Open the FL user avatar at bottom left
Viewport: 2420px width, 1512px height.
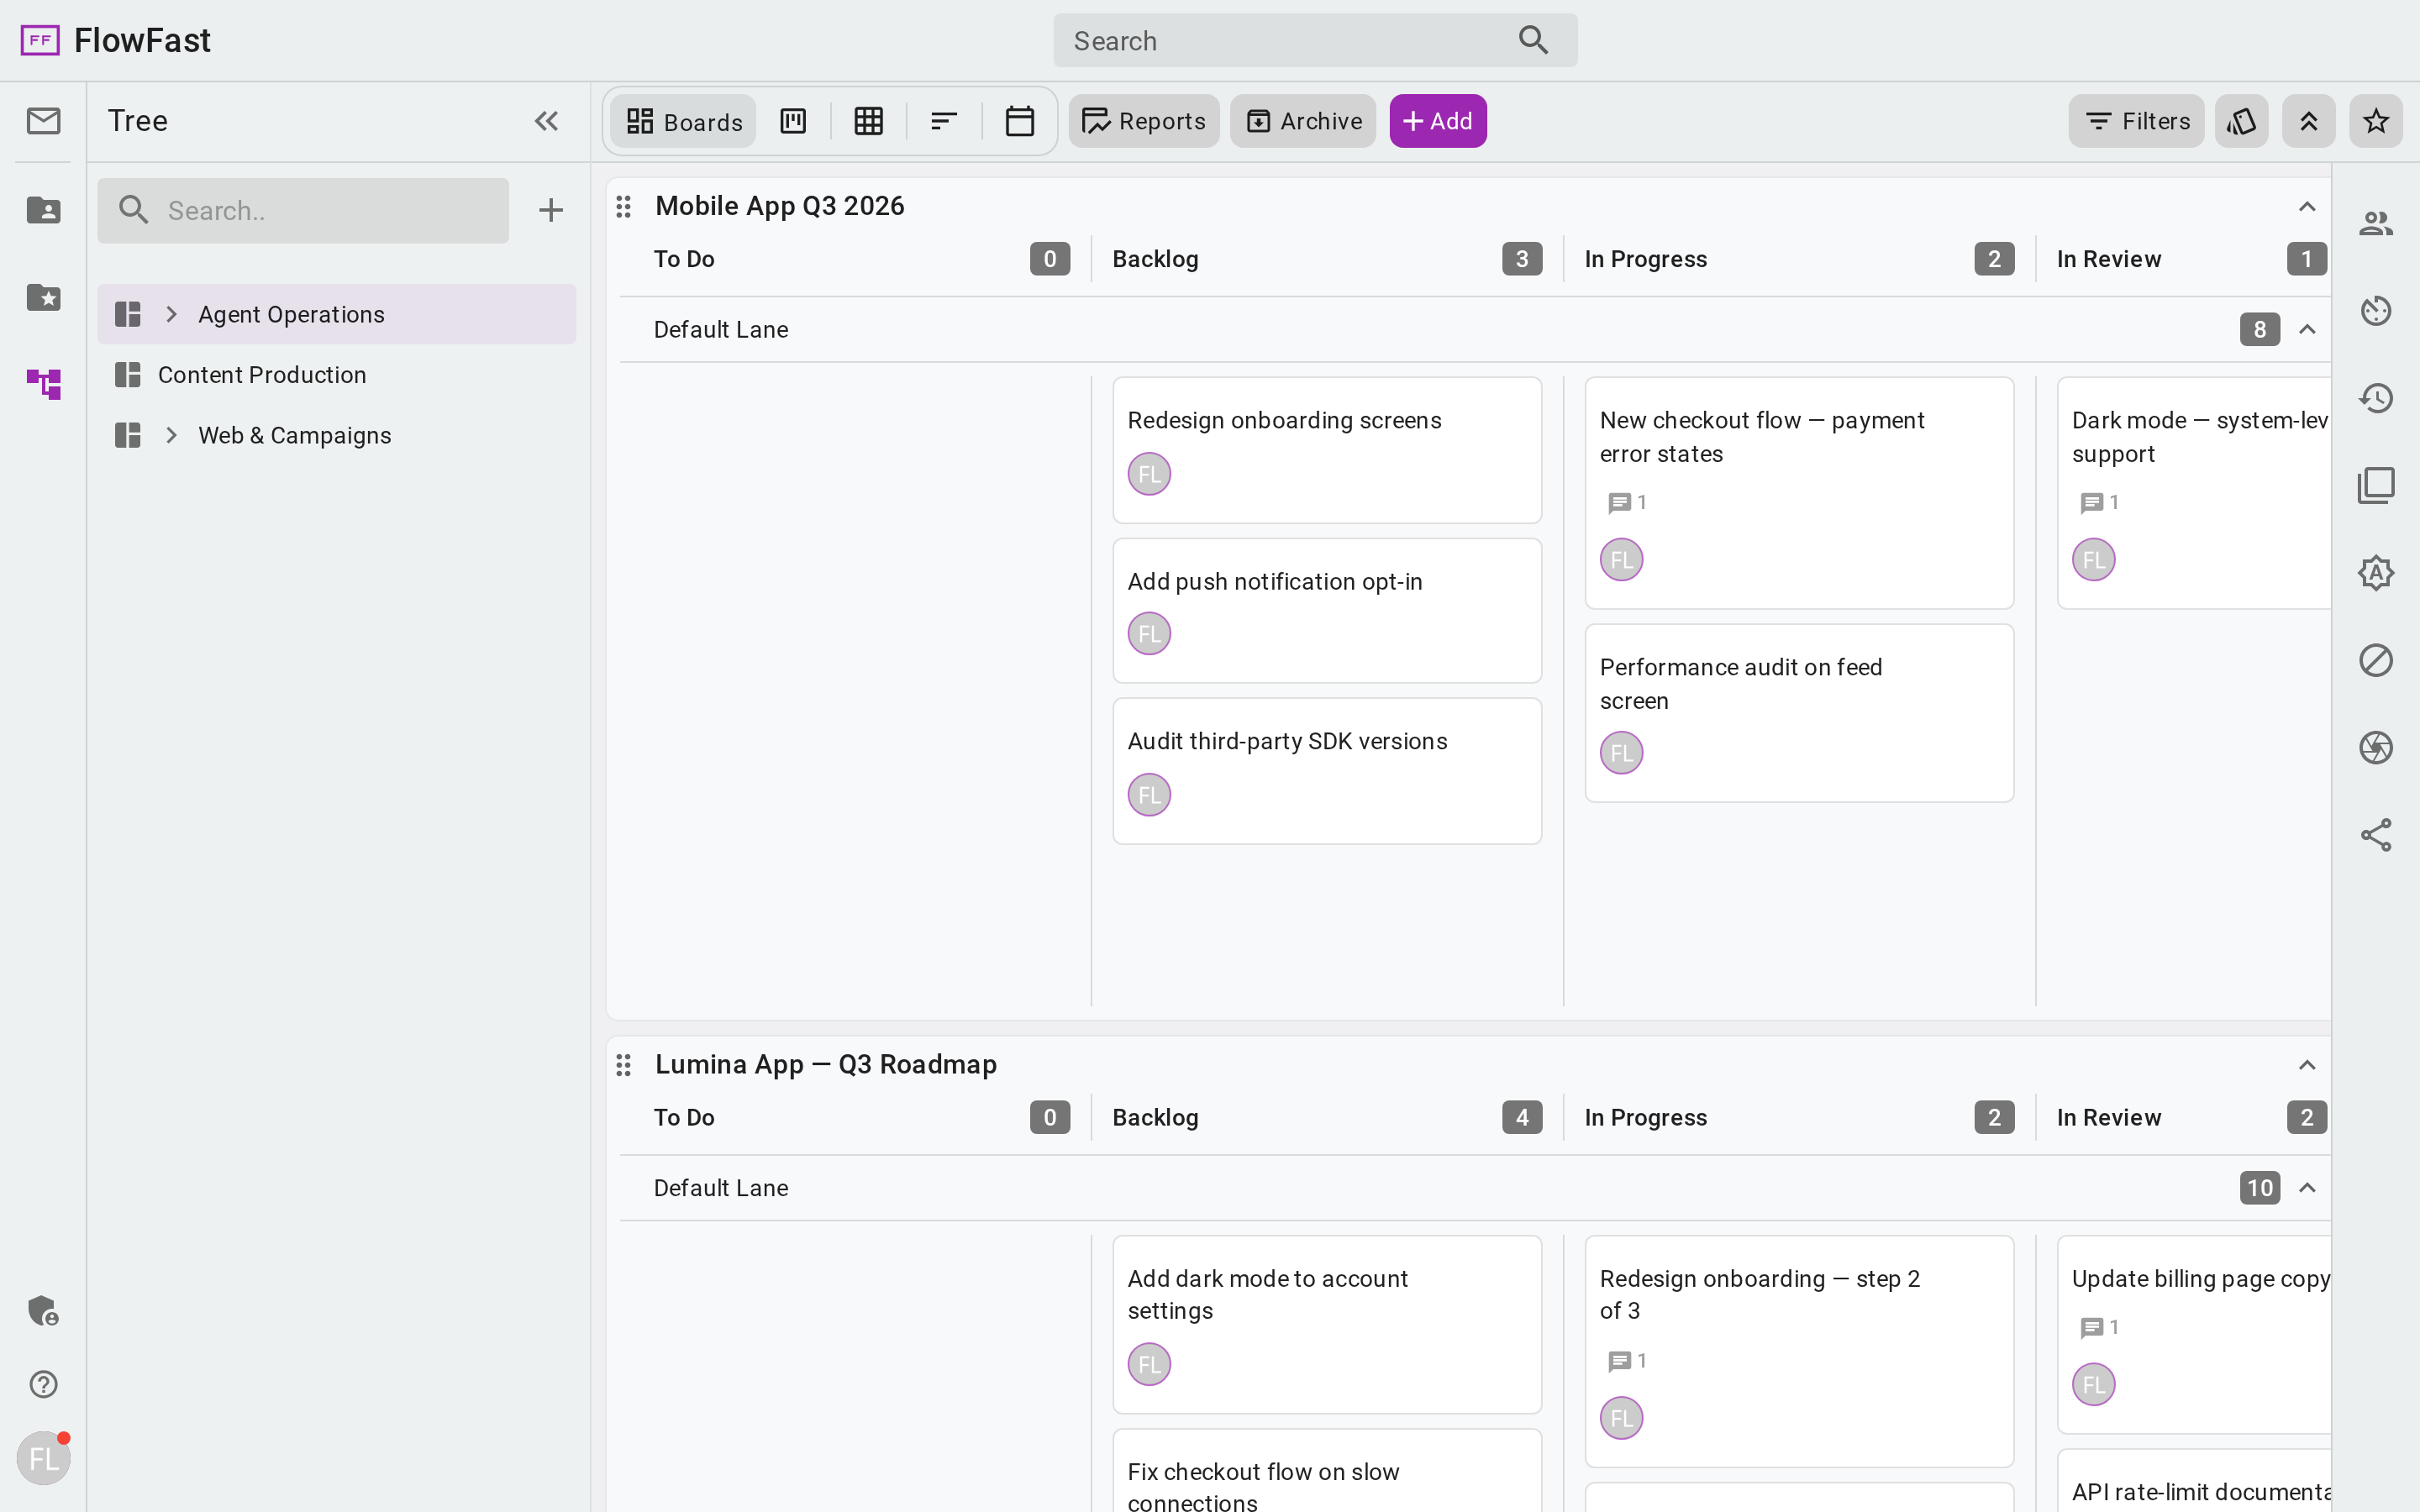(43, 1459)
